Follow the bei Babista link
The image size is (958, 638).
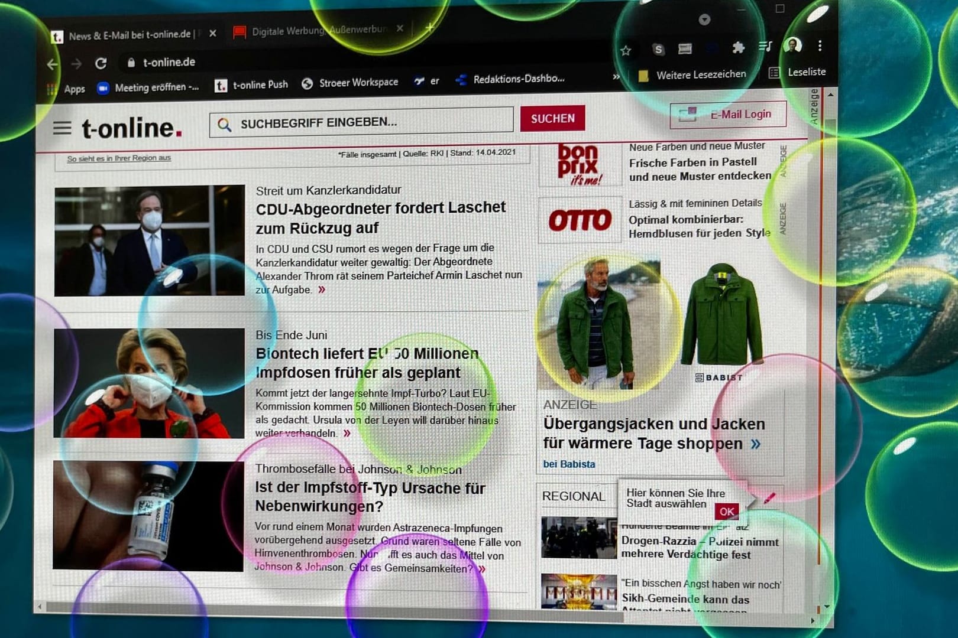tap(569, 464)
